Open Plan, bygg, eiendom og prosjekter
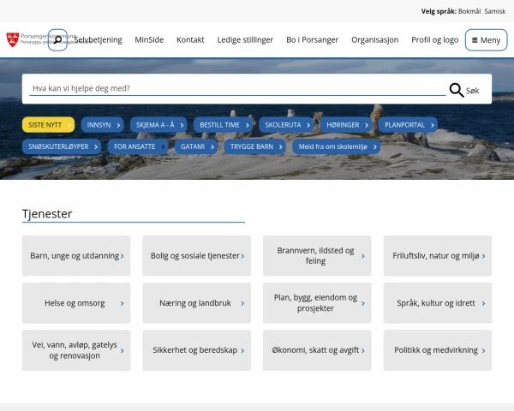The width and height of the screenshot is (514, 411). (317, 303)
